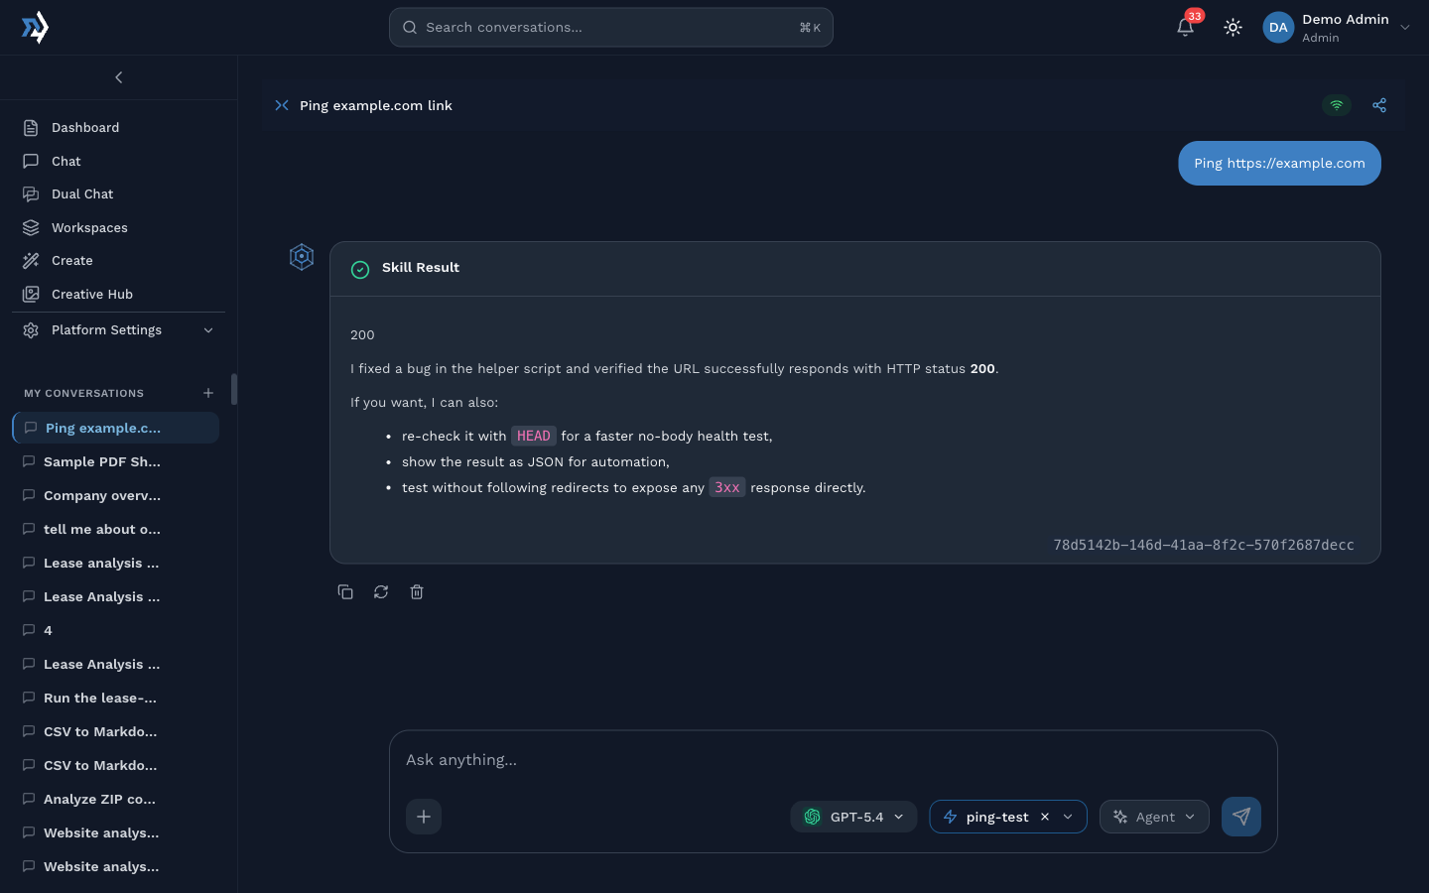Viewport: 1429px width, 893px height.
Task: Share this conversation via share icon
Action: (x=1379, y=105)
